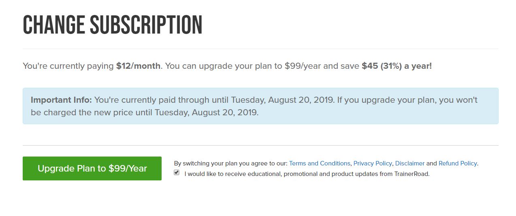Screen dimensions: 516x216
Task: Click the bold $45 (31%) a year savings text
Action: (x=397, y=66)
